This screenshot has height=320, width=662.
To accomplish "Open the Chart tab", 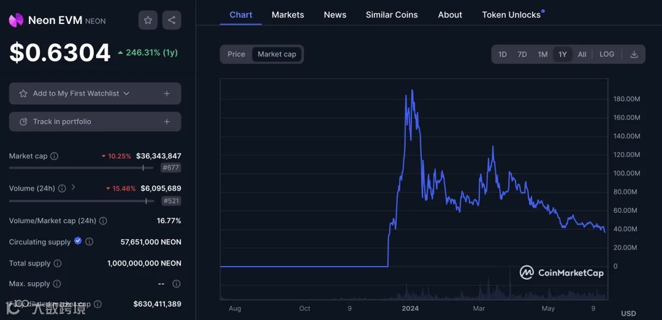I will click(x=241, y=15).
